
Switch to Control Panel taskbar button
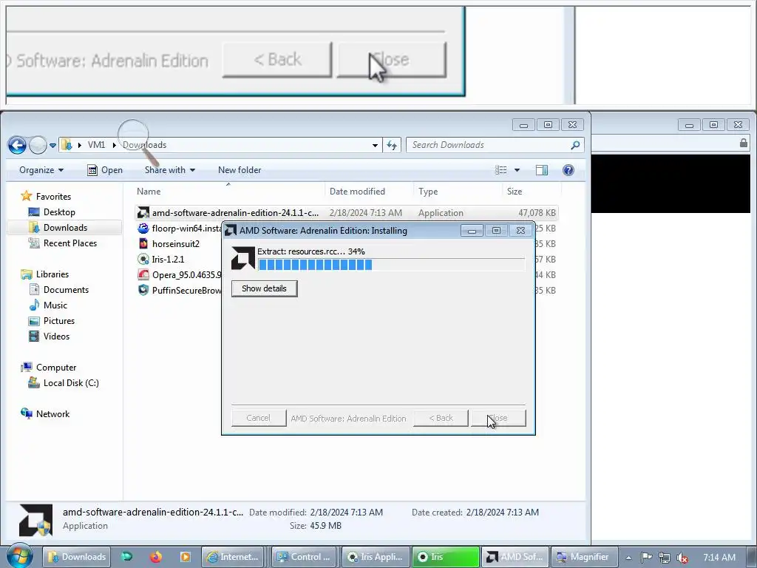click(304, 557)
